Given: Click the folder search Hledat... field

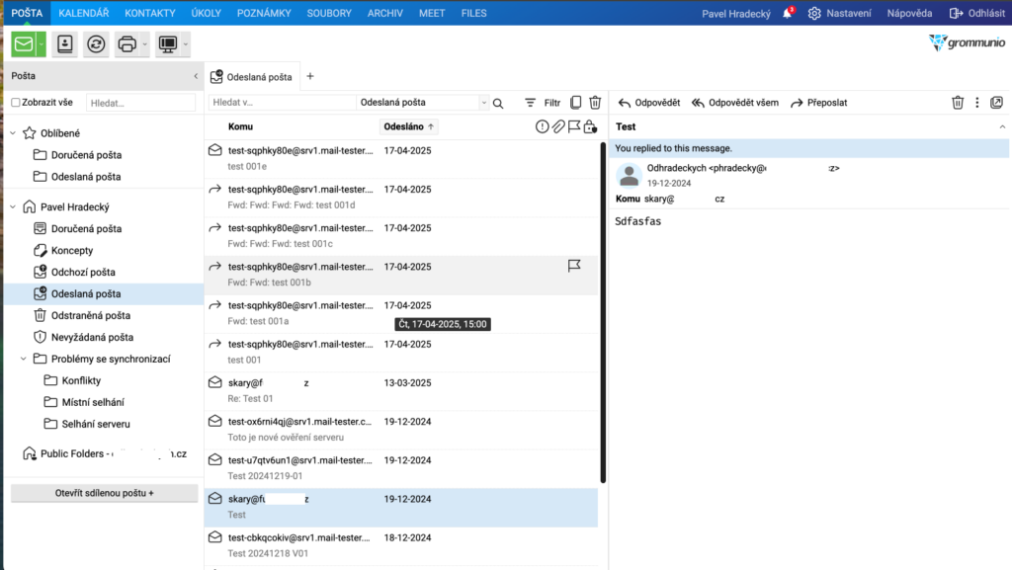Looking at the screenshot, I should click(140, 103).
